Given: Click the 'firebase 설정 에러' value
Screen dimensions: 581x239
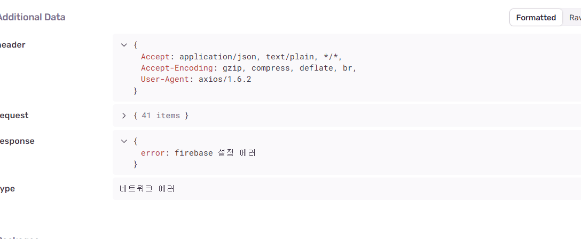Looking at the screenshot, I should (x=215, y=153).
